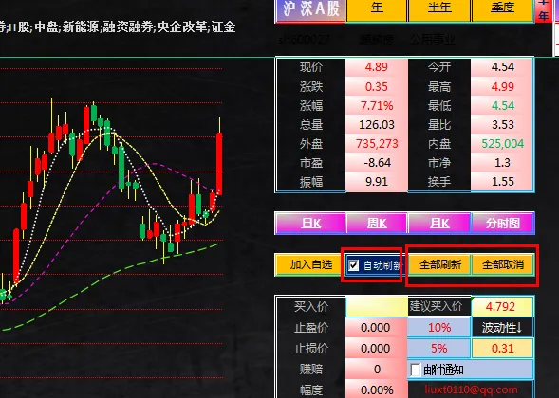Click the 波动性↓ button
The height and width of the screenshot is (398, 559).
[x=502, y=327]
